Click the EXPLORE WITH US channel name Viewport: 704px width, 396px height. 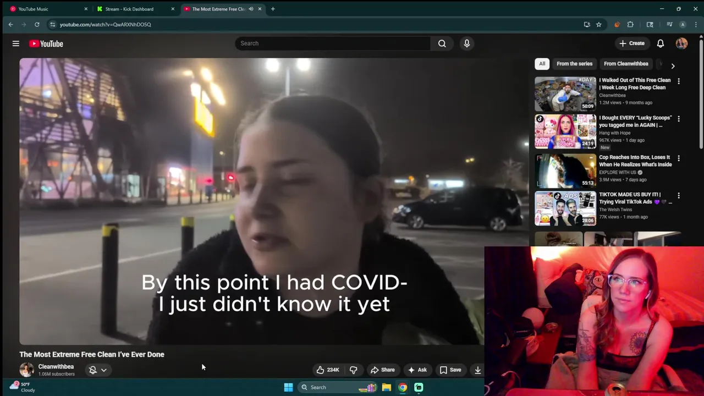[618, 172]
